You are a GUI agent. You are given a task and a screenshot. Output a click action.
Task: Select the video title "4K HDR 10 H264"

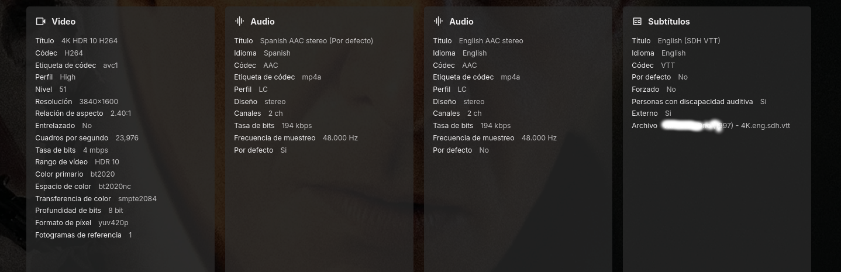(89, 41)
